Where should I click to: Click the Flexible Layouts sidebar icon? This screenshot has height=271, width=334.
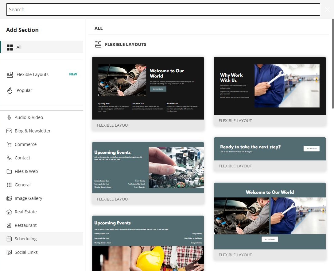point(10,74)
